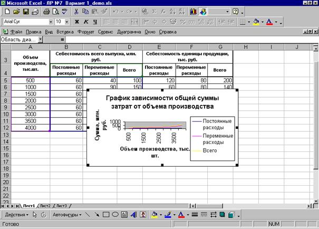The width and height of the screenshot is (319, 229).
Task: Toggle Italic formatting button
Action: [x=85, y=22]
